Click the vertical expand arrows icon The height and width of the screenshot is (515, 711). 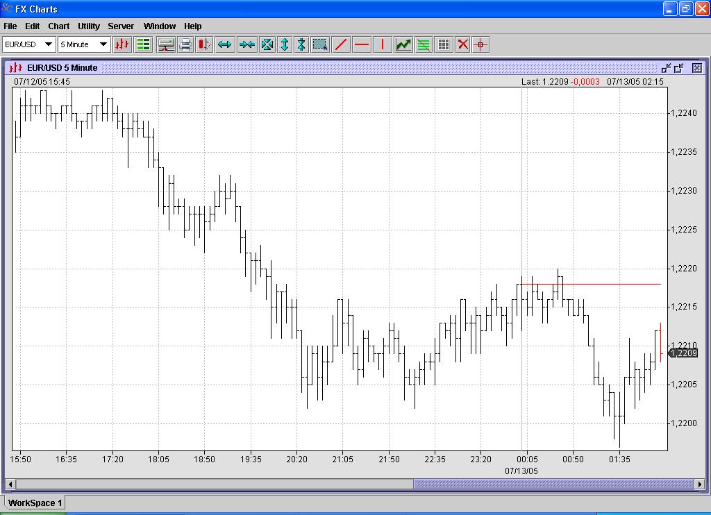[x=285, y=44]
